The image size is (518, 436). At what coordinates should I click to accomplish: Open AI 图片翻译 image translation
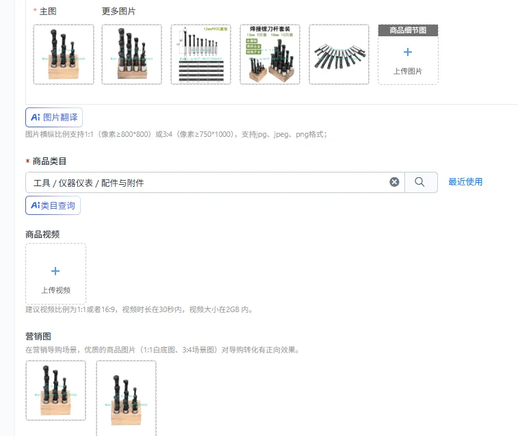coord(54,117)
